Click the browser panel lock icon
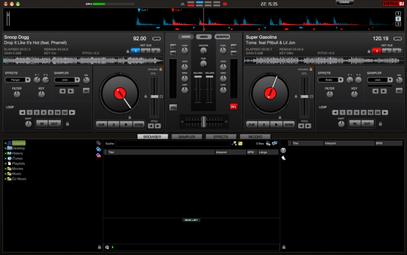Screen dimensions: 407x255 (99, 247)
